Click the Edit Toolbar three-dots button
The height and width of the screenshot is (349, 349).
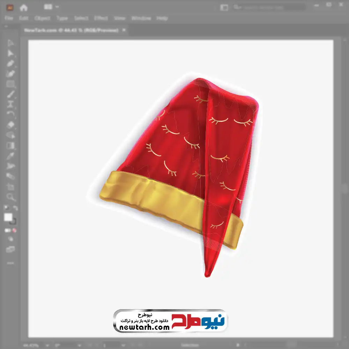[x=10, y=263]
